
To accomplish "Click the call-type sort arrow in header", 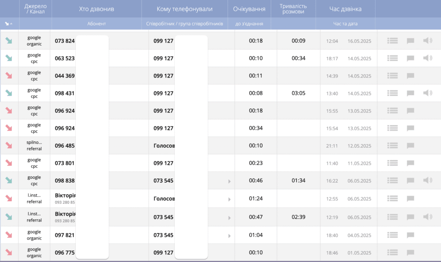I will (x=9, y=24).
